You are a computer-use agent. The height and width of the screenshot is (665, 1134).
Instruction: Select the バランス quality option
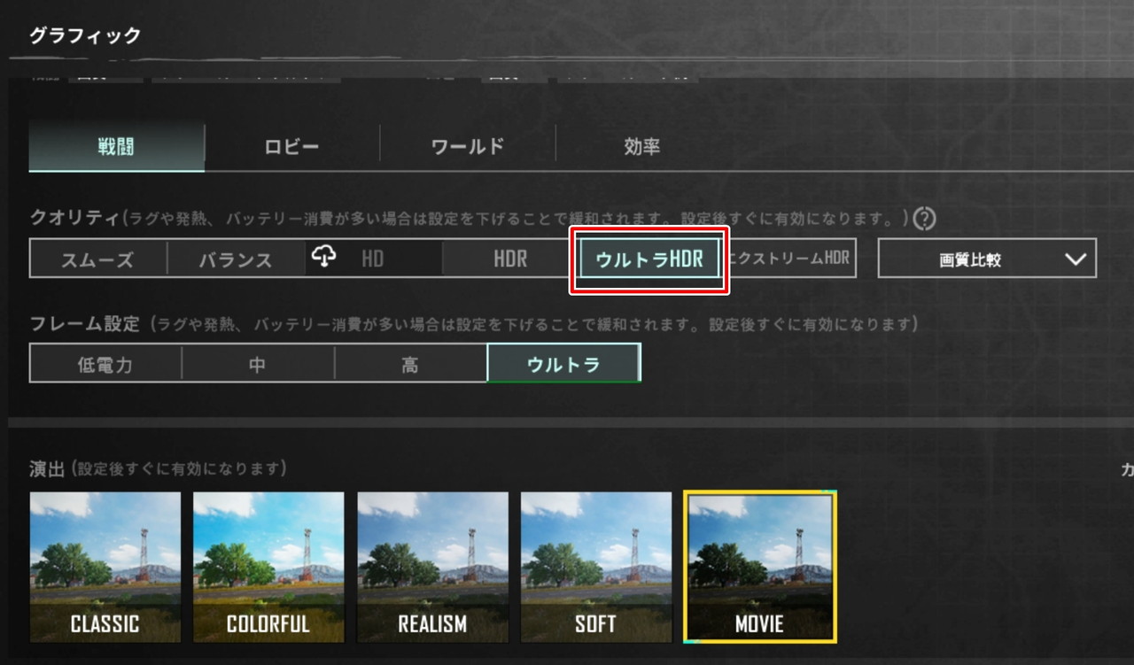[235, 259]
